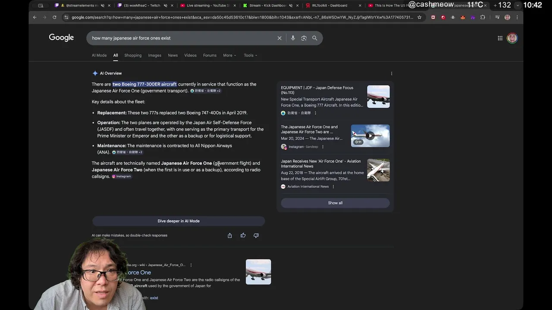
Task: Expand the More search filters dropdown
Action: pyautogui.click(x=229, y=55)
